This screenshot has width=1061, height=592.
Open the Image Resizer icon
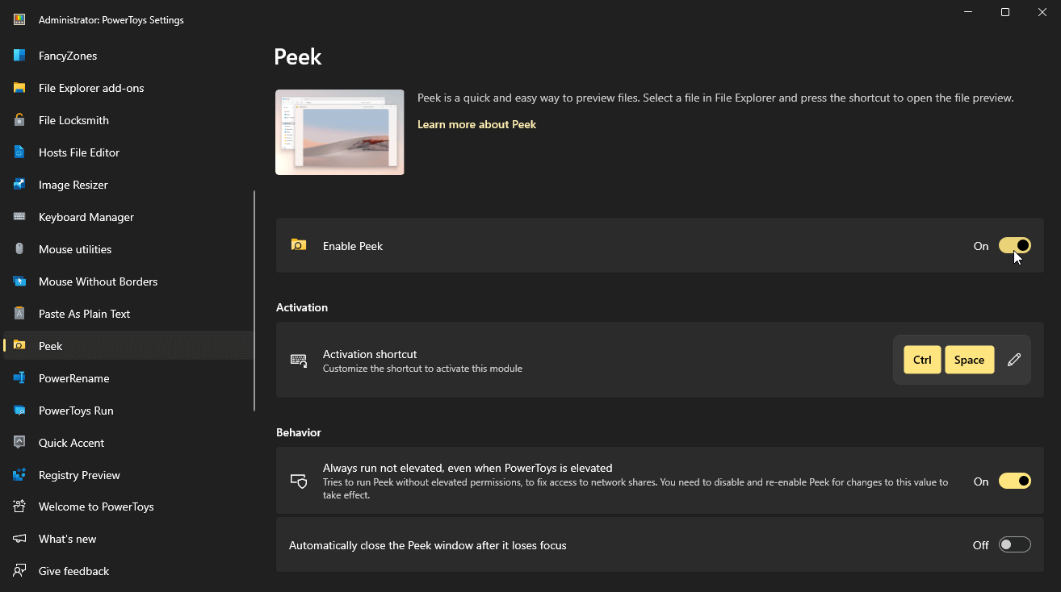[x=19, y=185]
